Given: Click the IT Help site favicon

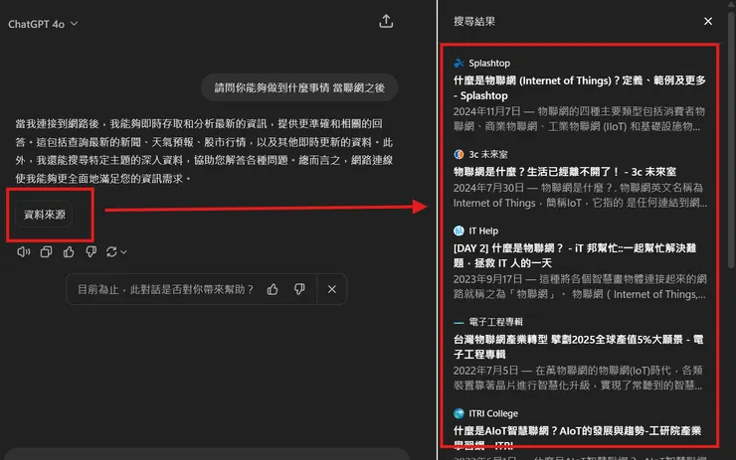Looking at the screenshot, I should coord(459,230).
